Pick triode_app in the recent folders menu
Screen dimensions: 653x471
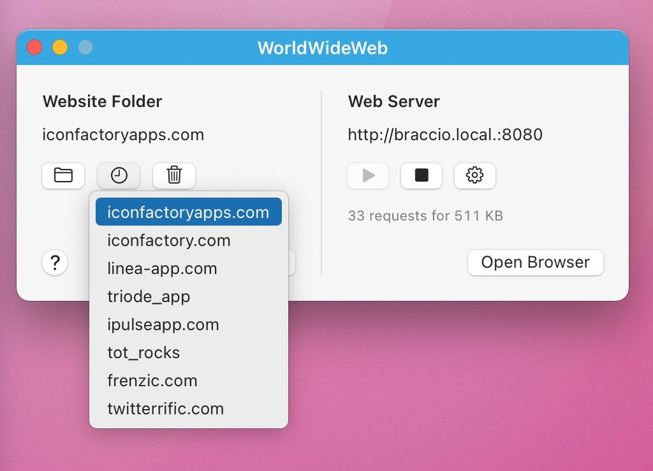click(149, 297)
